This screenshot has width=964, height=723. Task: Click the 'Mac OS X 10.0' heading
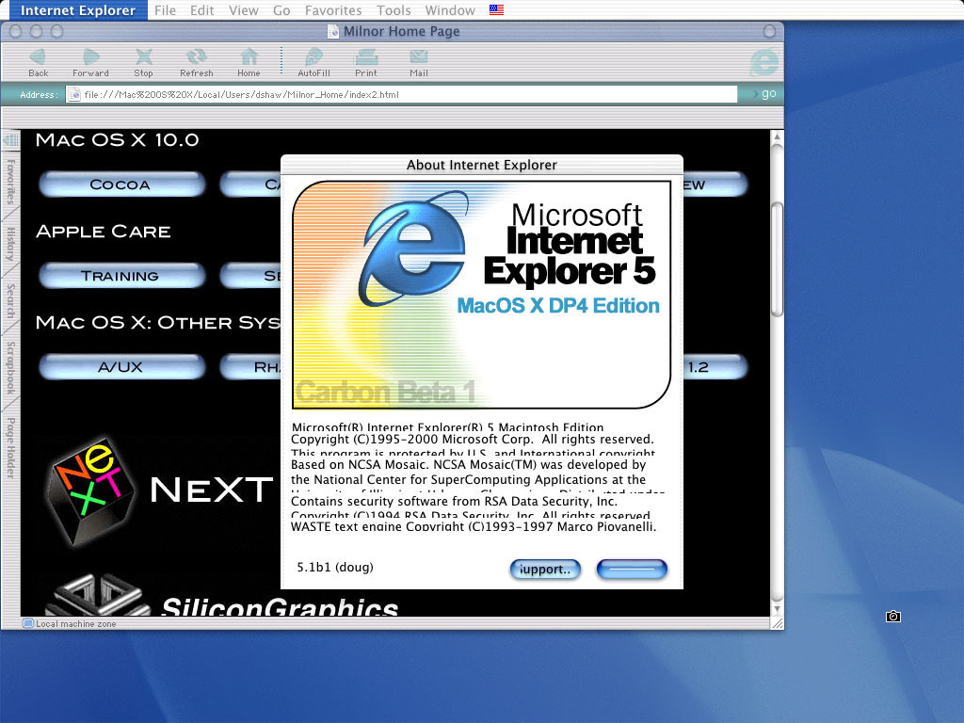117,140
